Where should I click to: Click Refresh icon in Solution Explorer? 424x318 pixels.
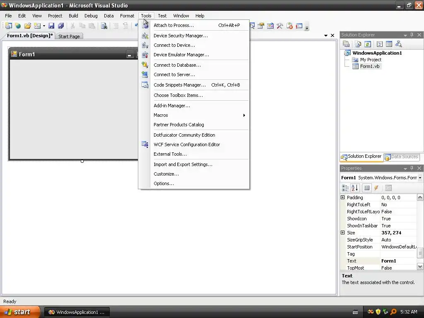pyautogui.click(x=367, y=44)
